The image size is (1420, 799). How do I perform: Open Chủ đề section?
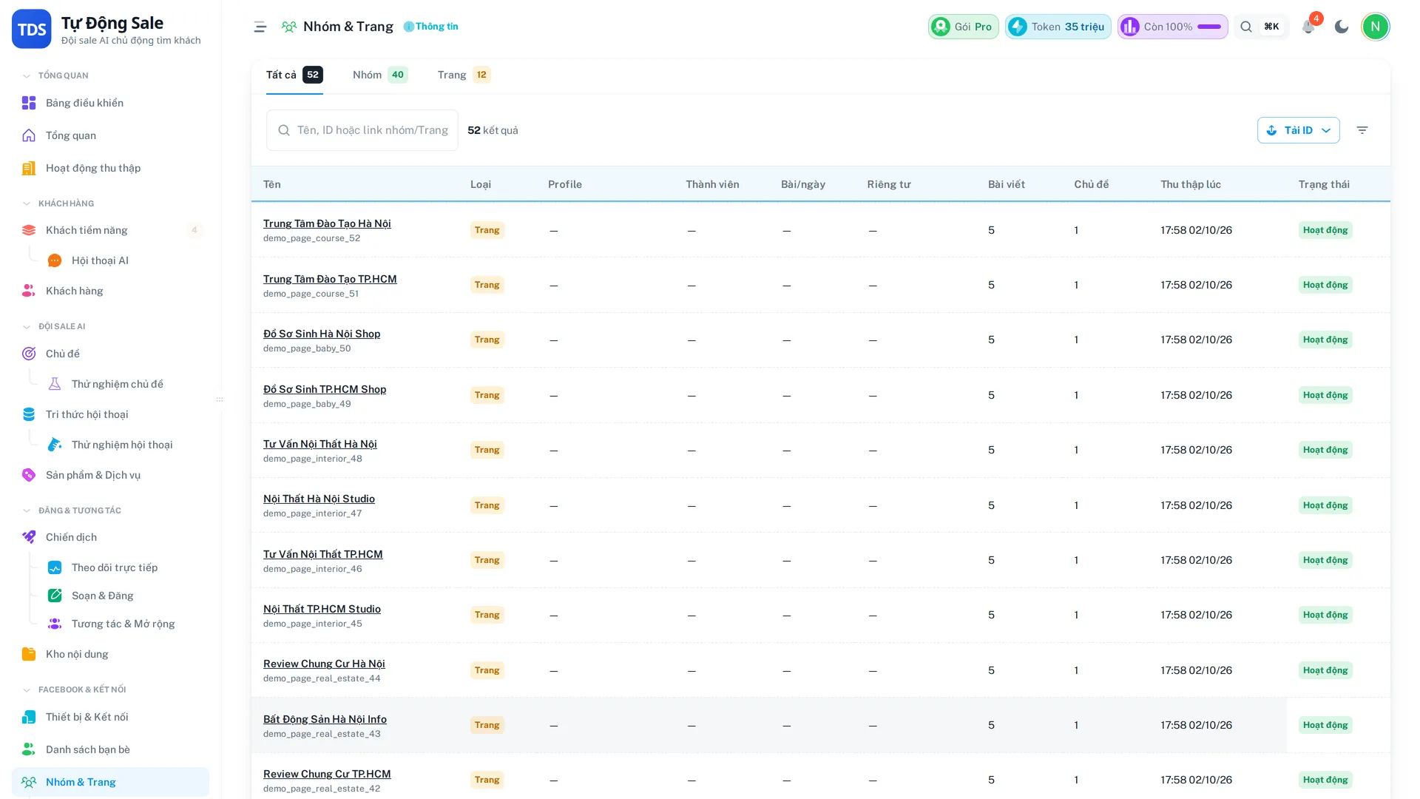click(111, 354)
